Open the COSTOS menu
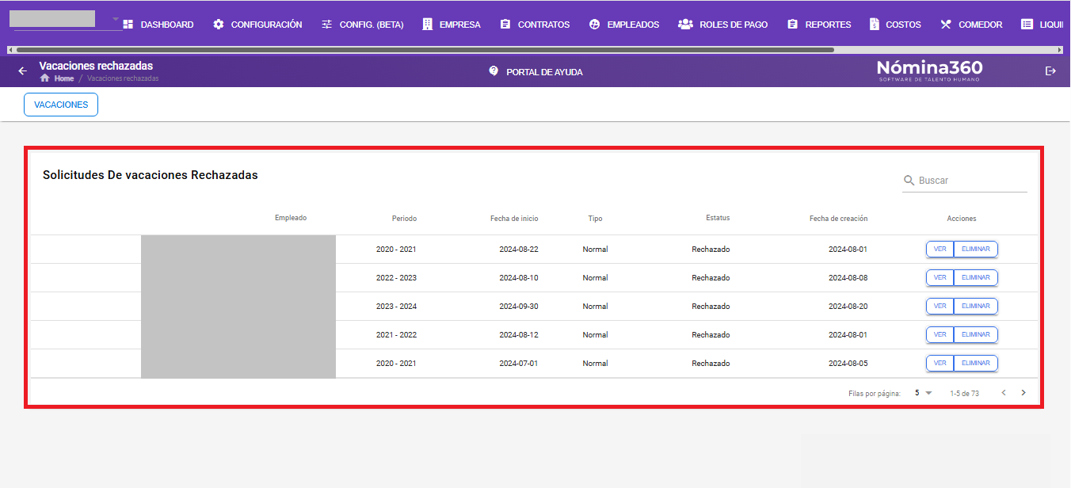 click(904, 25)
